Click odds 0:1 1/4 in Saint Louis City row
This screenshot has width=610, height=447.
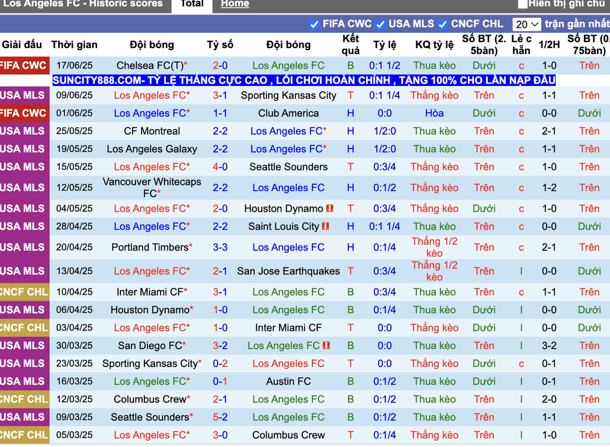pyautogui.click(x=385, y=226)
